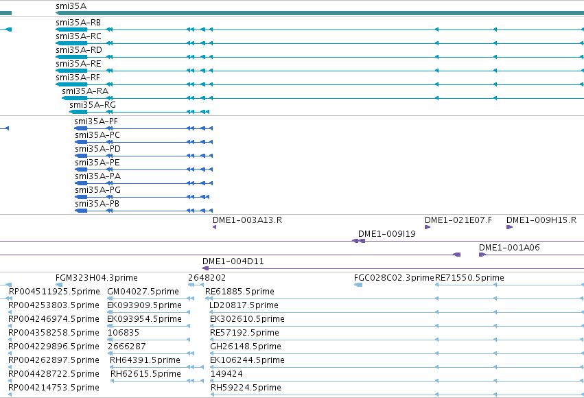Select EST GH26148.5prime
This screenshot has height=398, width=584.
tap(246, 347)
